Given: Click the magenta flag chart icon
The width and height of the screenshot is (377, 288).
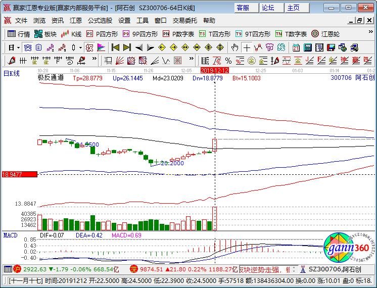Looking at the screenshot, I should pyautogui.click(x=101, y=47).
